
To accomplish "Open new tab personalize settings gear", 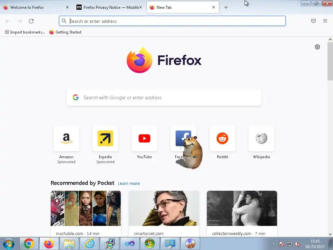I will [317, 47].
